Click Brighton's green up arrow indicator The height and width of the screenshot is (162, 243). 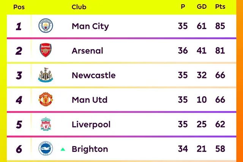tap(63, 149)
